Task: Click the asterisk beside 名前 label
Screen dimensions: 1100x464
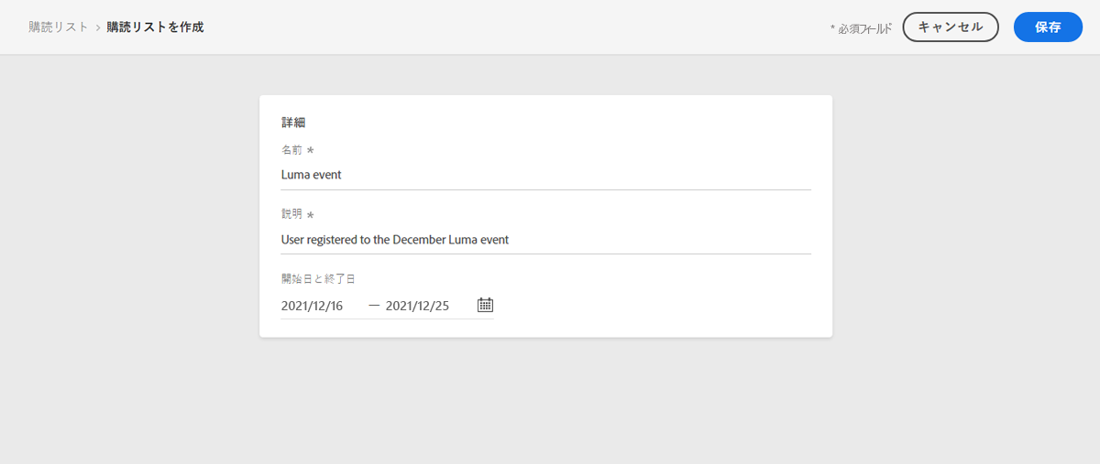Action: point(310,150)
